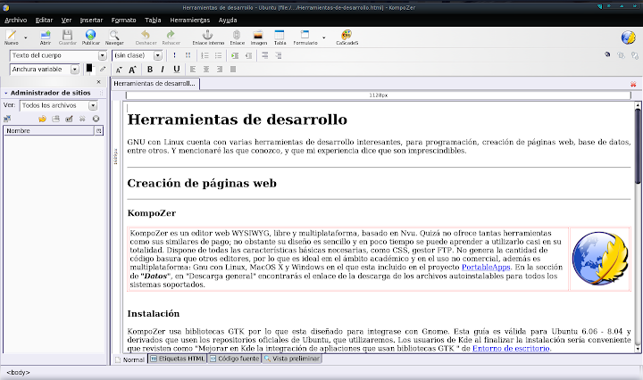Open the Archivo menu
Screen dimensions: 643x380
click(x=15, y=20)
